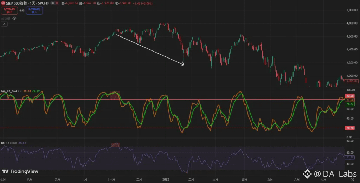Click the 79.00 orange KDJ value label
360x183 pixels.
click(350, 100)
